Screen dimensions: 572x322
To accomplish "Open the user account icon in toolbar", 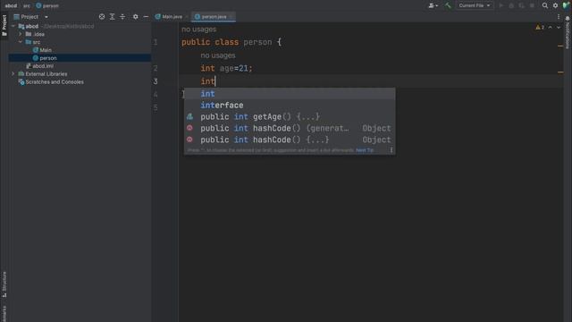I will pos(433,5).
